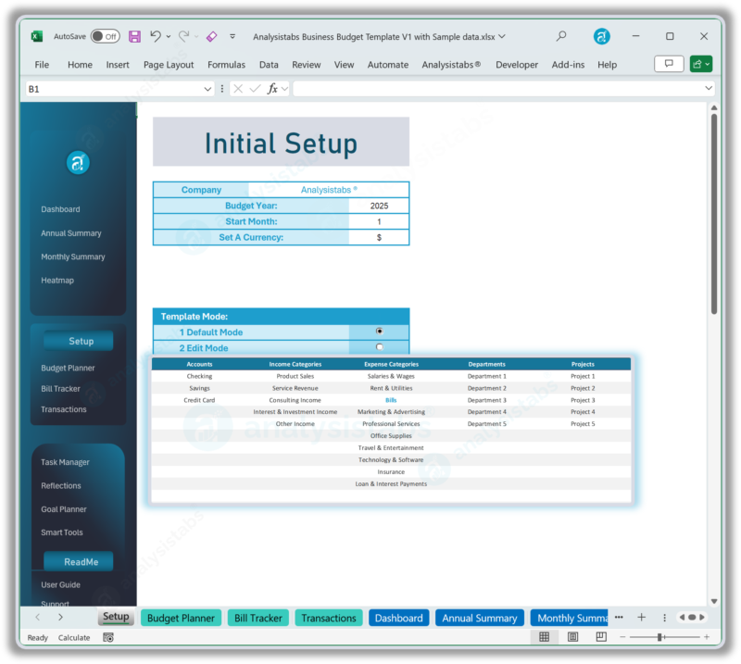Click the more sheets ellipsis icon
Image resolution: width=741 pixels, height=664 pixels.
pyautogui.click(x=619, y=617)
